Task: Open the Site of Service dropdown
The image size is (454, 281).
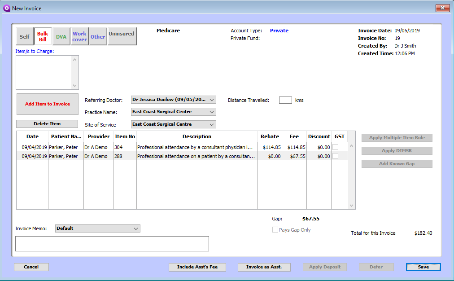Action: click(173, 124)
